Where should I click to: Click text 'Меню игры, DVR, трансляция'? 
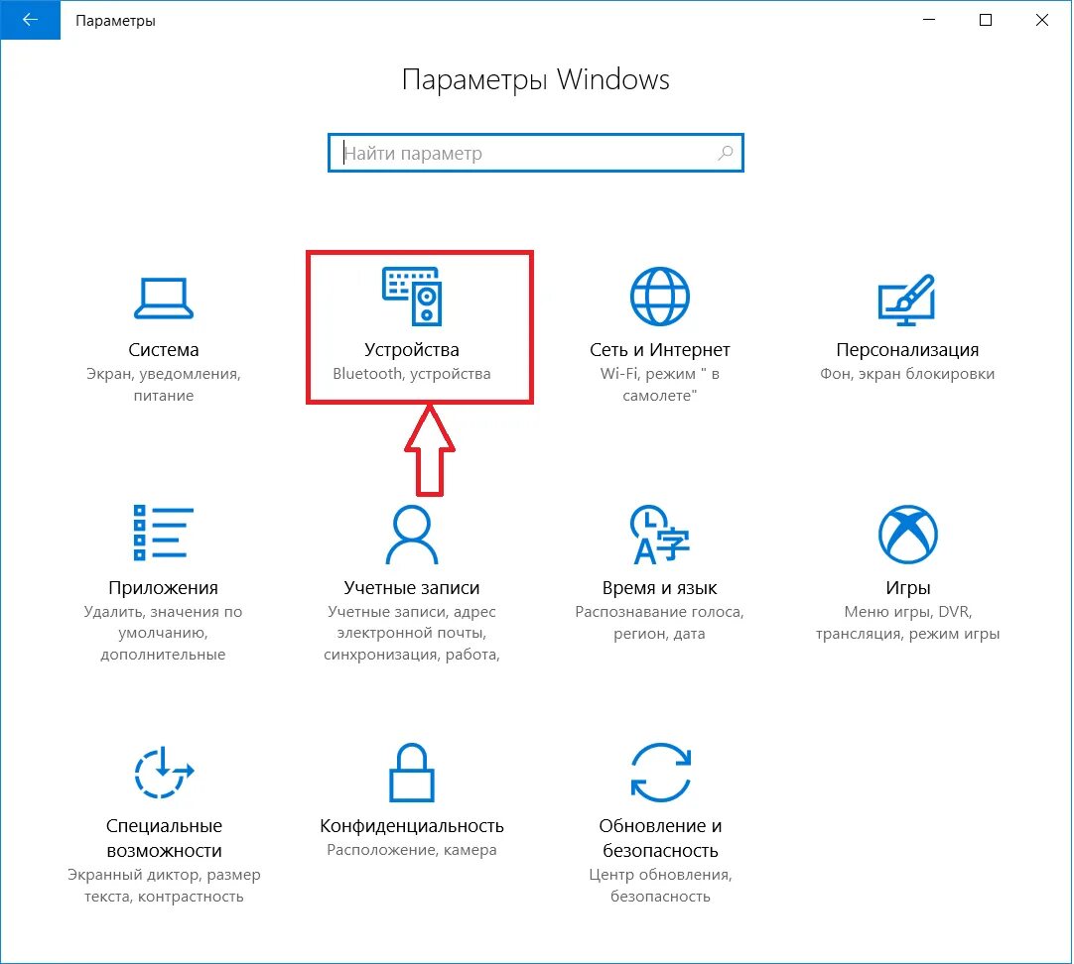coord(907,622)
